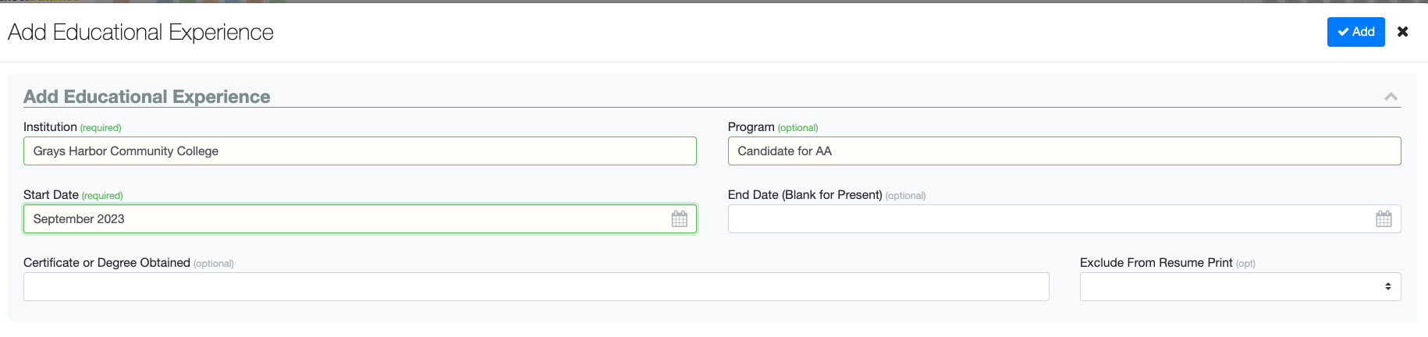
Task: Click the blue Add button
Action: [x=1355, y=32]
